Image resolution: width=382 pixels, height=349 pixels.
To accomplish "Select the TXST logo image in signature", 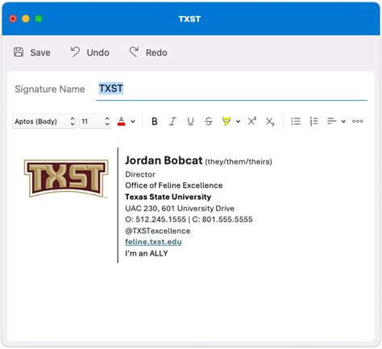I will [66, 178].
